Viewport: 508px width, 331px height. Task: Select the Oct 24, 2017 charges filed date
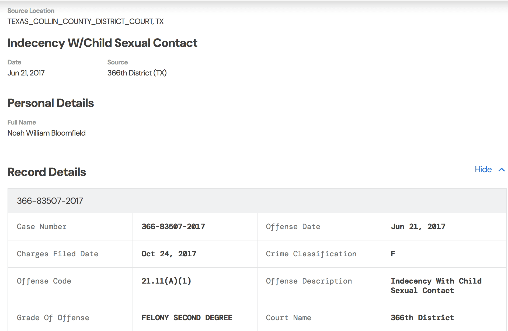[169, 254]
